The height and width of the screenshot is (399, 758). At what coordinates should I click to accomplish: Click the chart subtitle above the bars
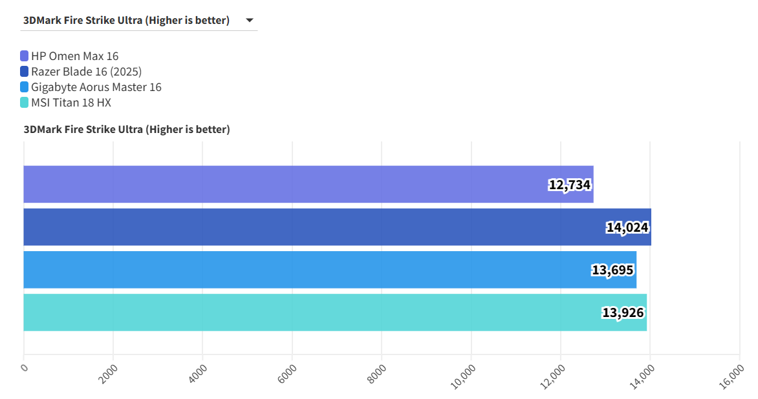point(127,129)
